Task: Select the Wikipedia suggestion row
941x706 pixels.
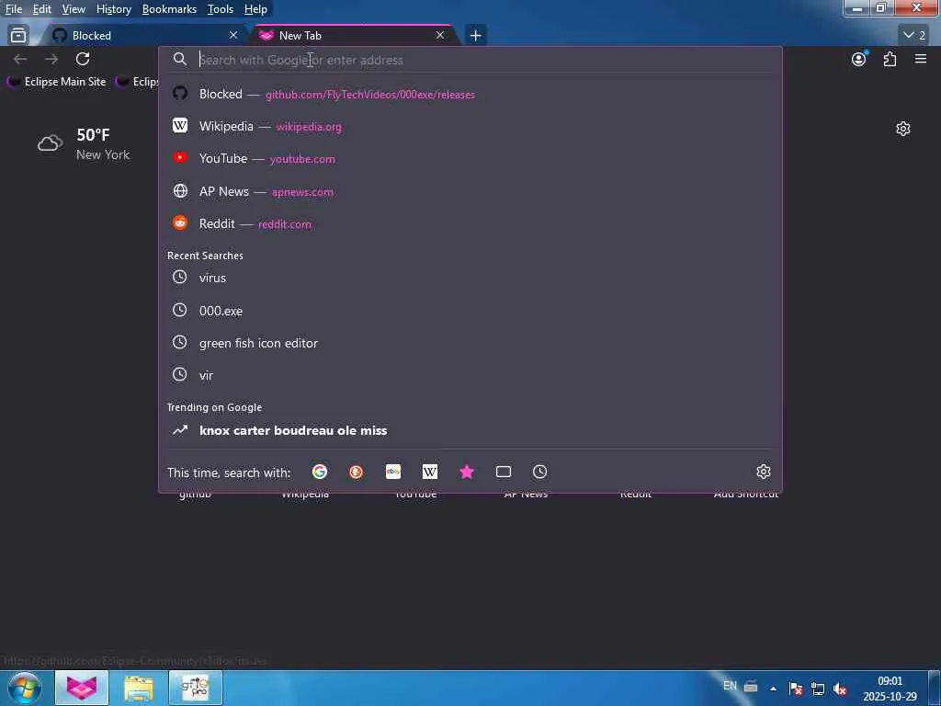Action: [x=470, y=126]
